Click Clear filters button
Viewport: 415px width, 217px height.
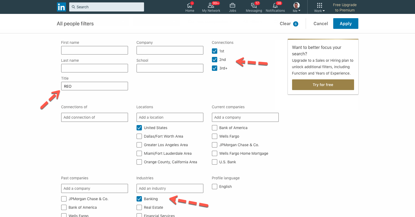tap(289, 24)
